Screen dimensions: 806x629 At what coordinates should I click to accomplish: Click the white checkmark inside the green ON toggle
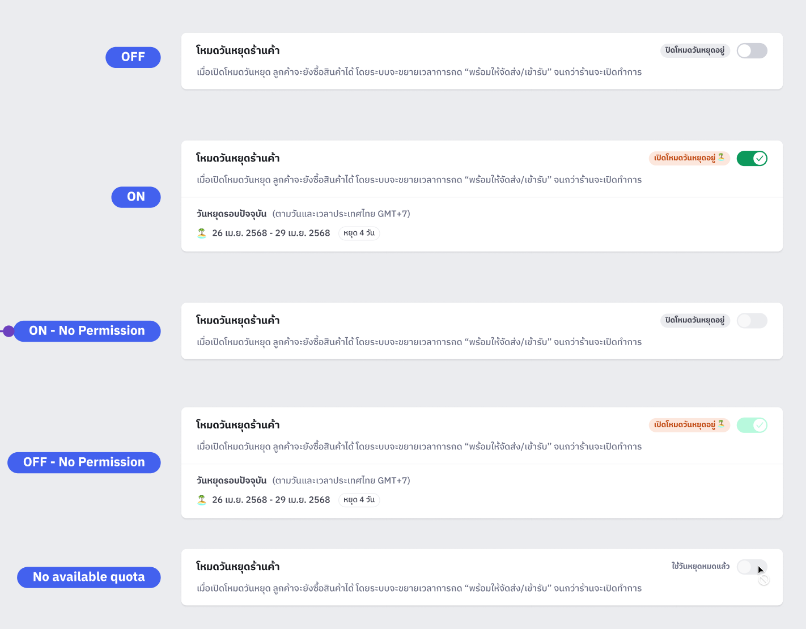click(760, 159)
